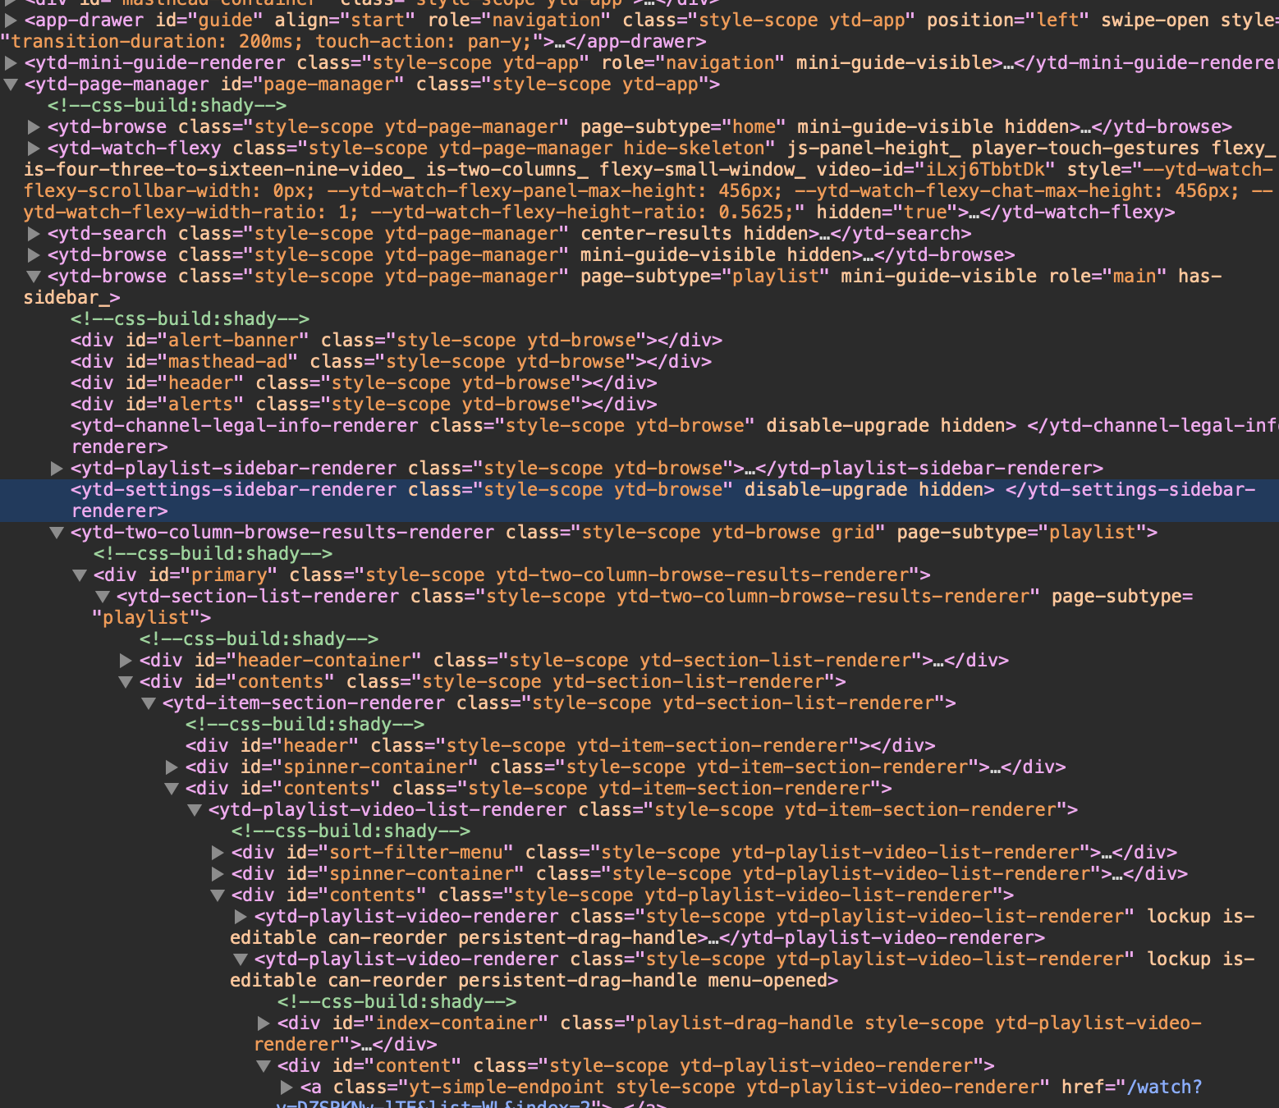Collapse the div with id primary
The image size is (1279, 1108).
pos(80,575)
